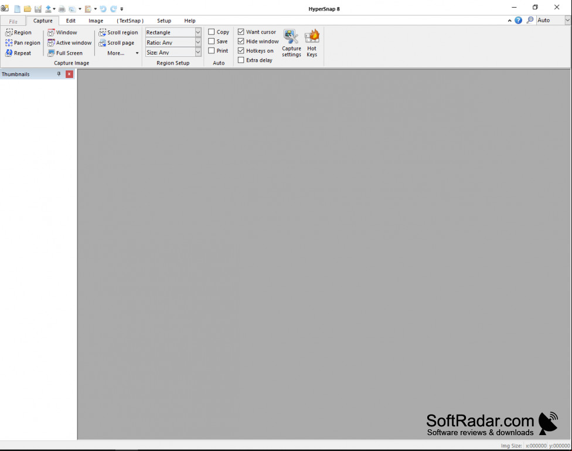
Task: Repeat the last capture
Action: click(18, 53)
